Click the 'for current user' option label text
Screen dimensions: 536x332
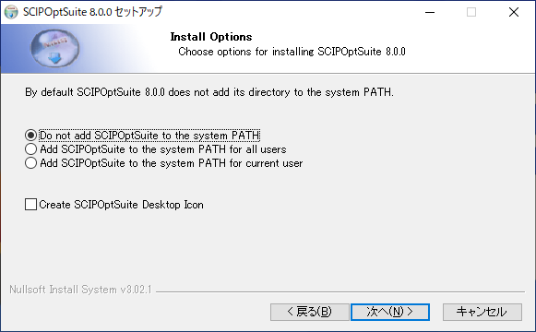tap(172, 163)
